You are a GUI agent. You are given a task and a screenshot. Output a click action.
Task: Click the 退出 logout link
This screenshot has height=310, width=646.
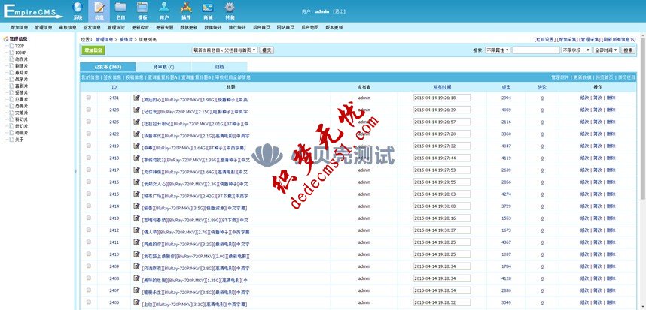(339, 11)
